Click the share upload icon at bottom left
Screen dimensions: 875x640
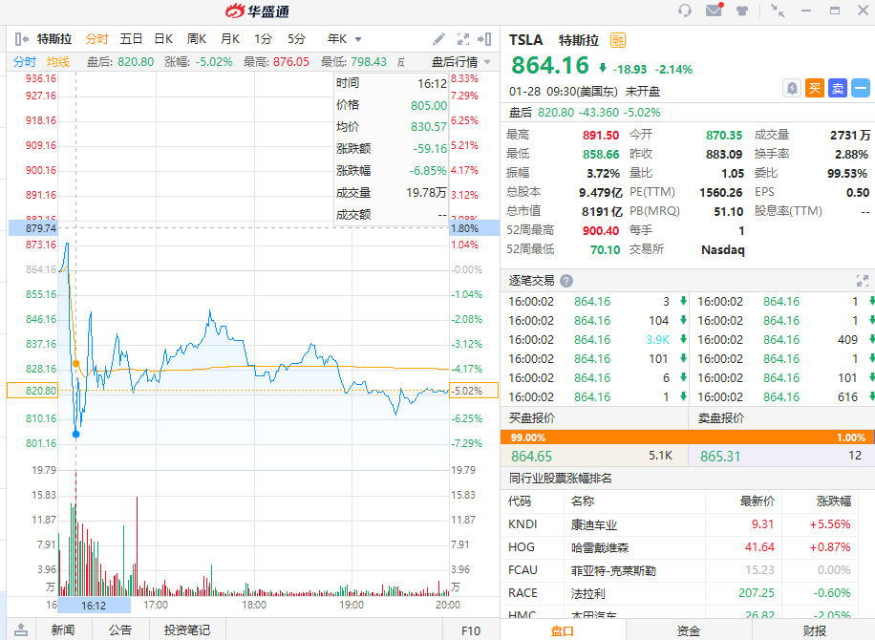click(21, 629)
